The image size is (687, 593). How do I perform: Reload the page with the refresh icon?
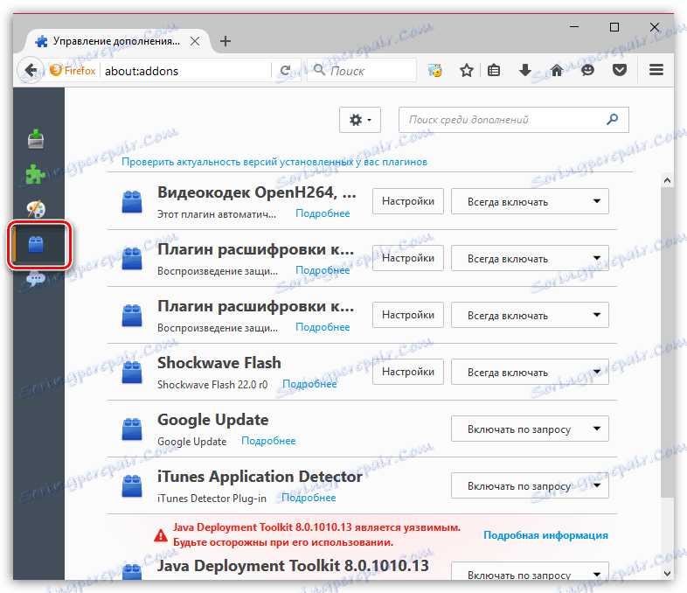(x=286, y=71)
